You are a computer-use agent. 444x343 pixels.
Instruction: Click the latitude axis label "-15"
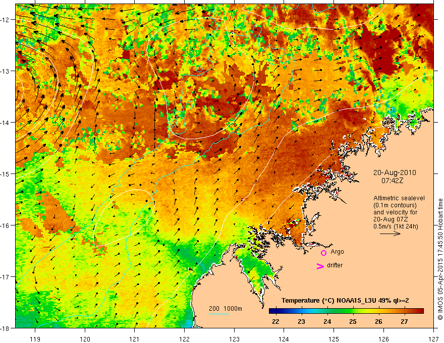coord(5,174)
